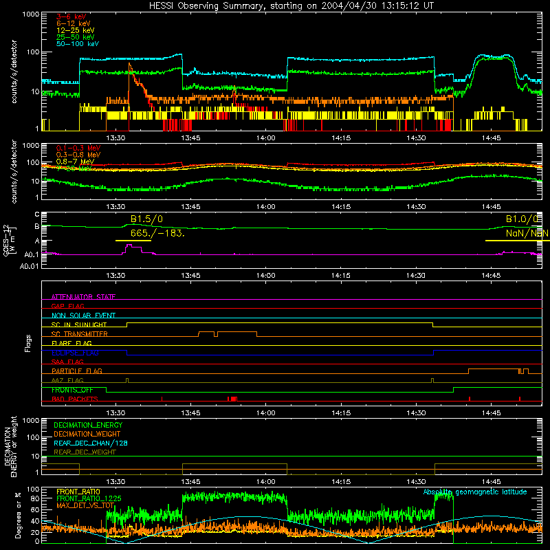Click the GAP_FLAG label

pyautogui.click(x=67, y=306)
